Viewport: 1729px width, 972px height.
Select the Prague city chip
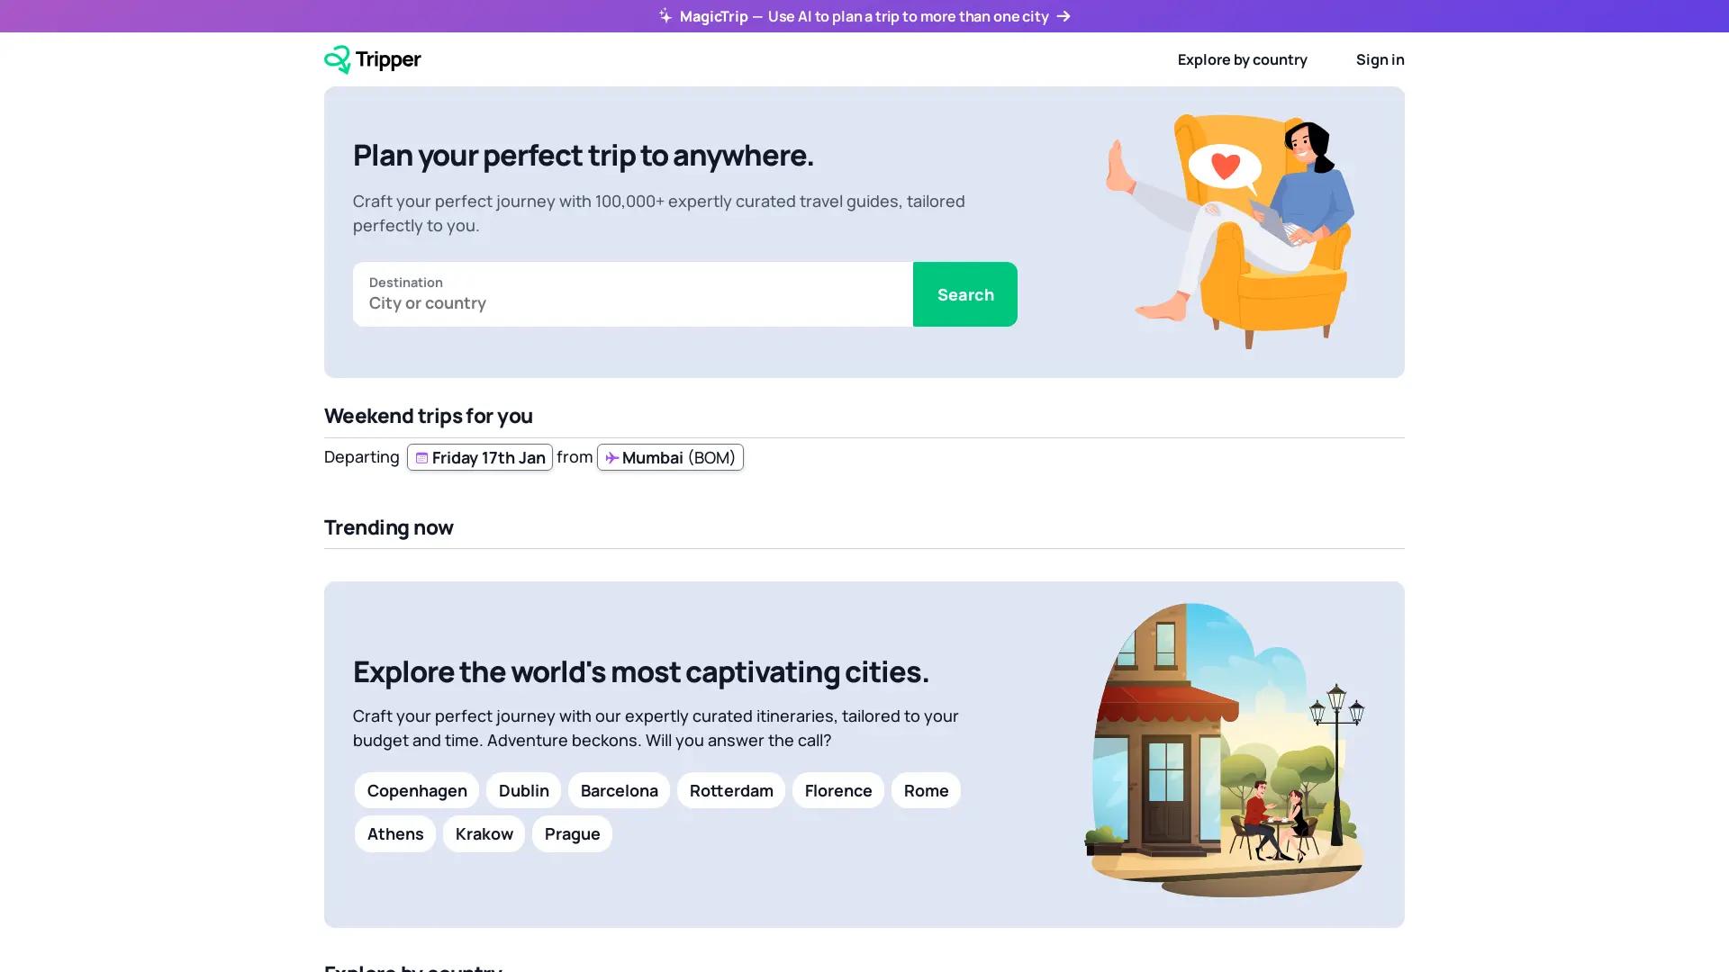point(572,833)
